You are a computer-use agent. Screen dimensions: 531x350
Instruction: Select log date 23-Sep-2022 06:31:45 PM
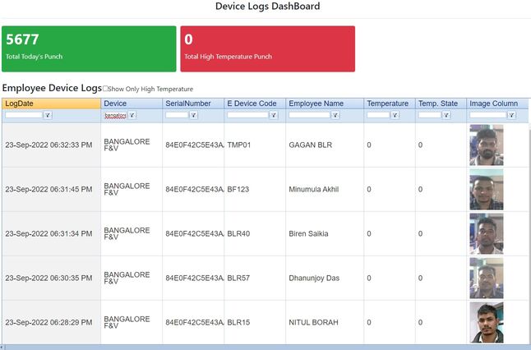click(48, 189)
